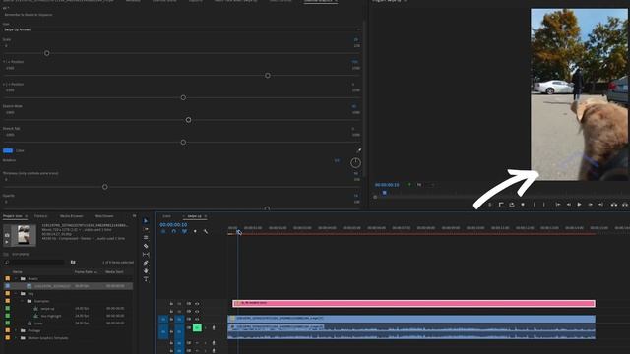Click the new bin icon beside project search
Screen dimensions: 630x354
coord(73,263)
